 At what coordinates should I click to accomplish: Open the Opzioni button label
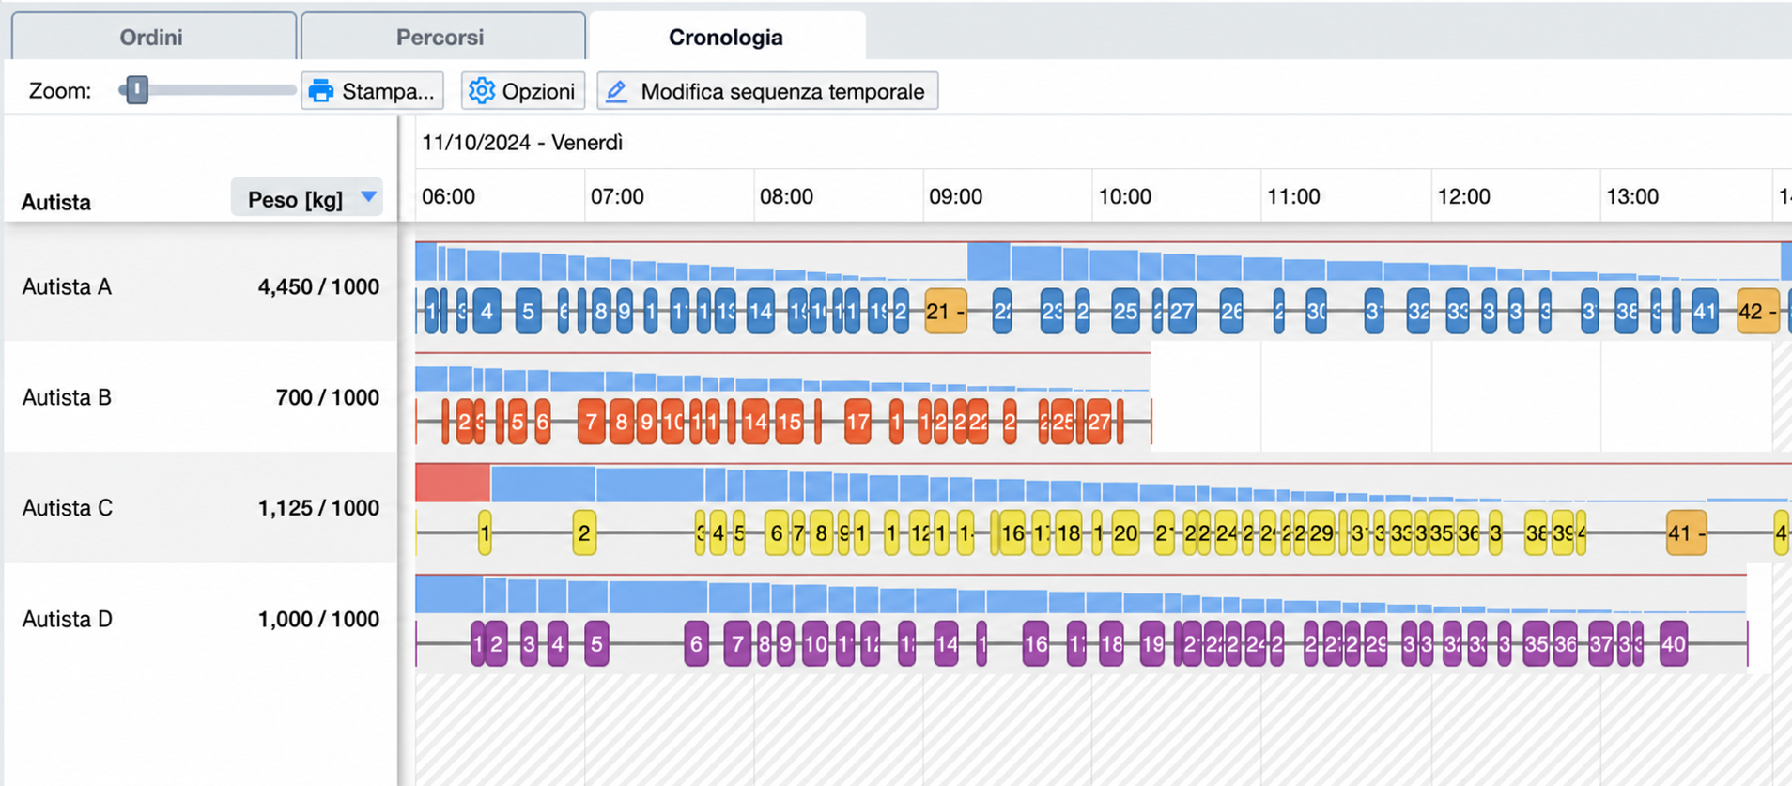coord(538,91)
